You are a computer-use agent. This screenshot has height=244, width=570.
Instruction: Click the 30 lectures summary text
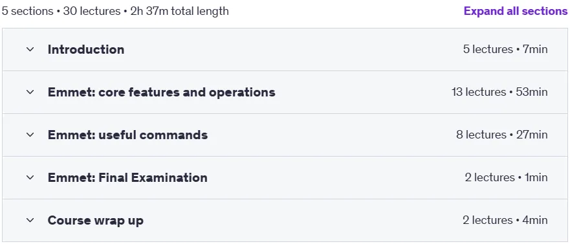[92, 11]
